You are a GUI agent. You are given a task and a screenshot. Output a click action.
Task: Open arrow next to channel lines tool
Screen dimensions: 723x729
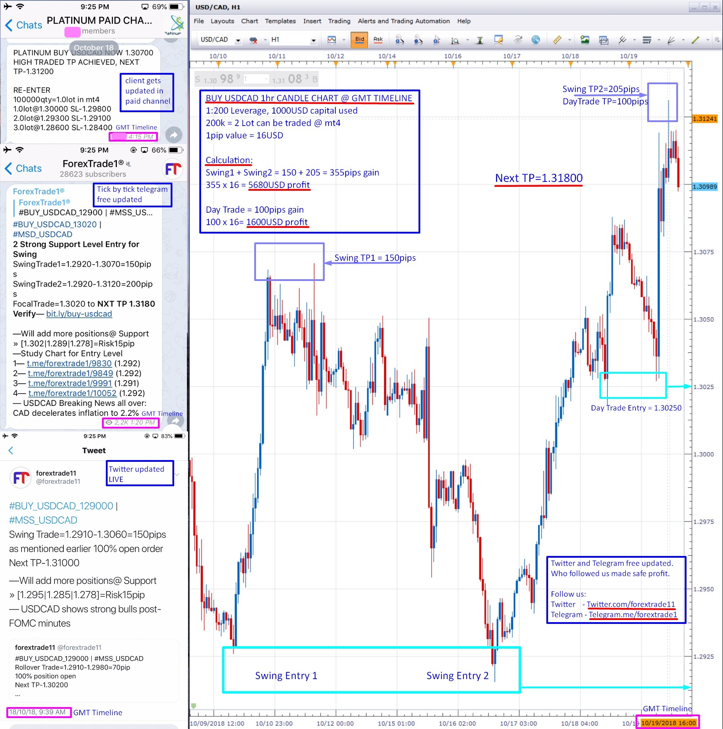634,40
